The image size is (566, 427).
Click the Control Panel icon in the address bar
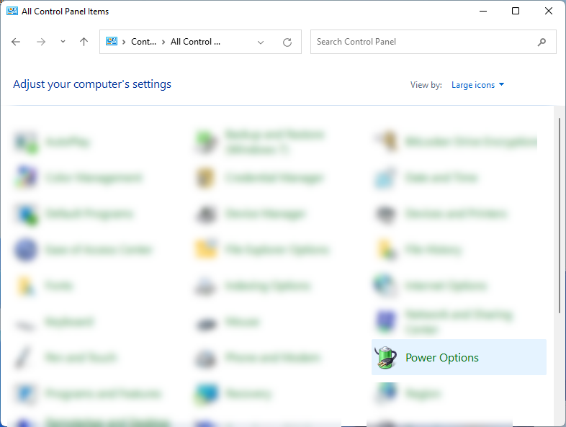coord(112,42)
